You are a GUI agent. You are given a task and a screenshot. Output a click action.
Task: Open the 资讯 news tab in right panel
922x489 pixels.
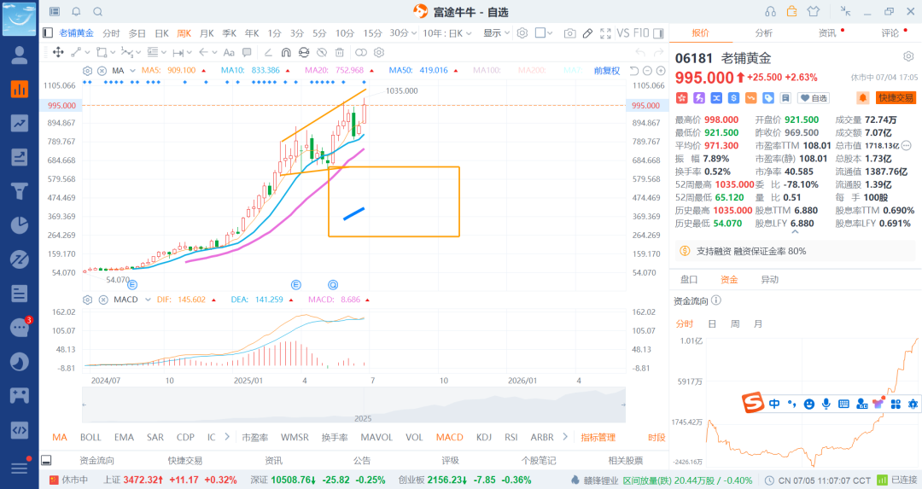tap(826, 33)
